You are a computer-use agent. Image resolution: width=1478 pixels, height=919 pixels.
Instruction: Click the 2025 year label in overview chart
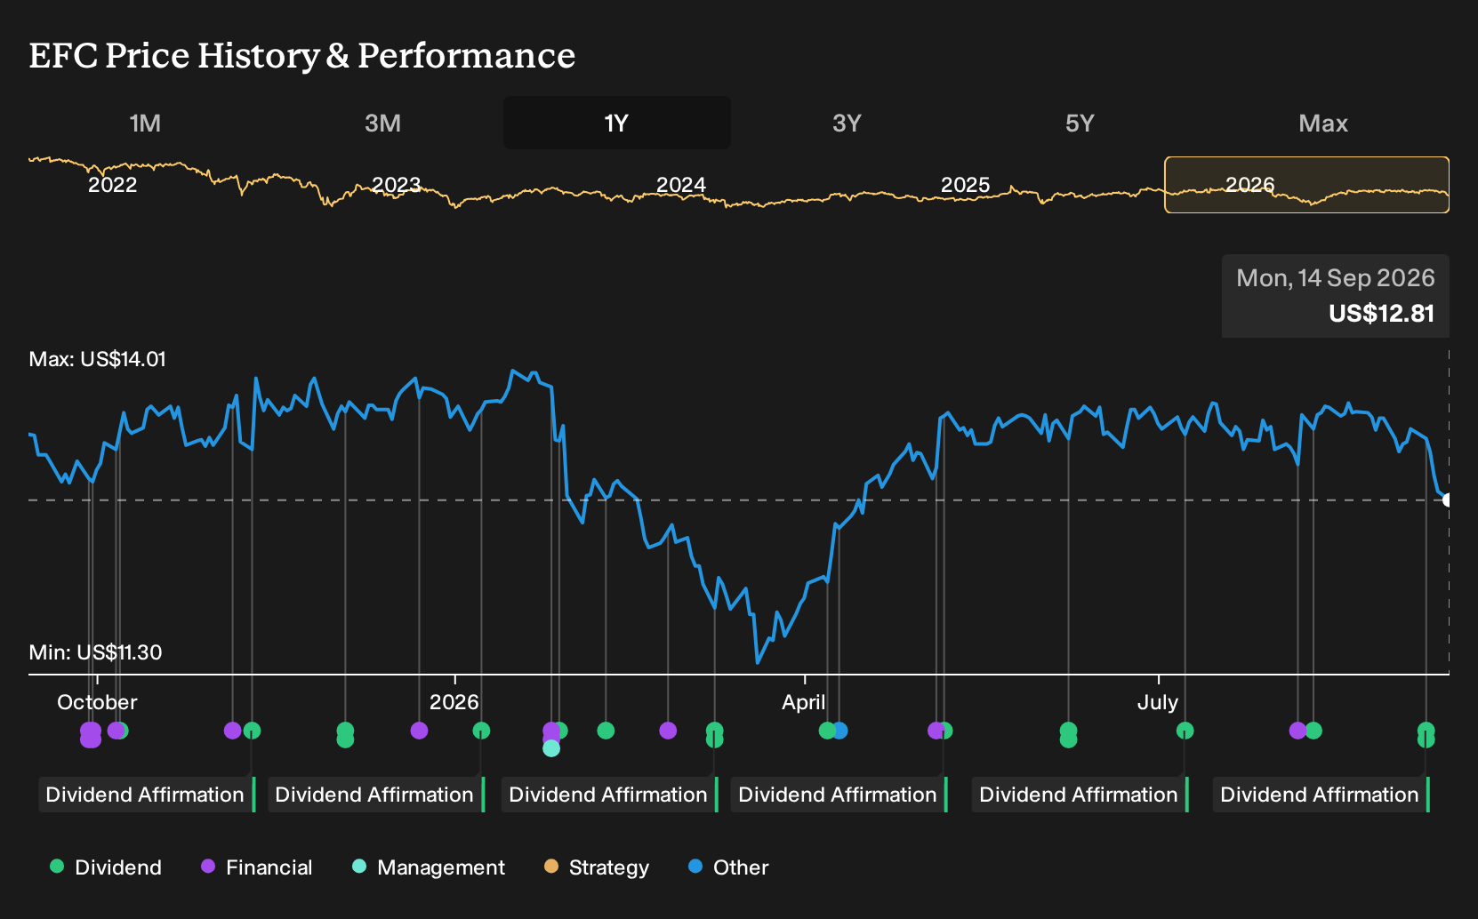tap(966, 185)
